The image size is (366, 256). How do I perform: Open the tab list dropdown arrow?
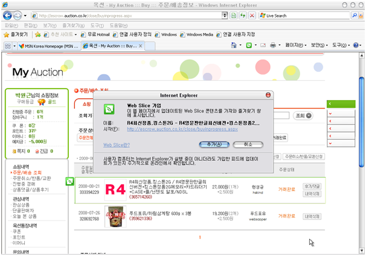pyautogui.click(x=14, y=46)
